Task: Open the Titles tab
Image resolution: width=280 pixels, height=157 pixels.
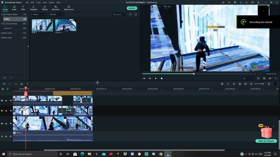Action: (x=23, y=8)
